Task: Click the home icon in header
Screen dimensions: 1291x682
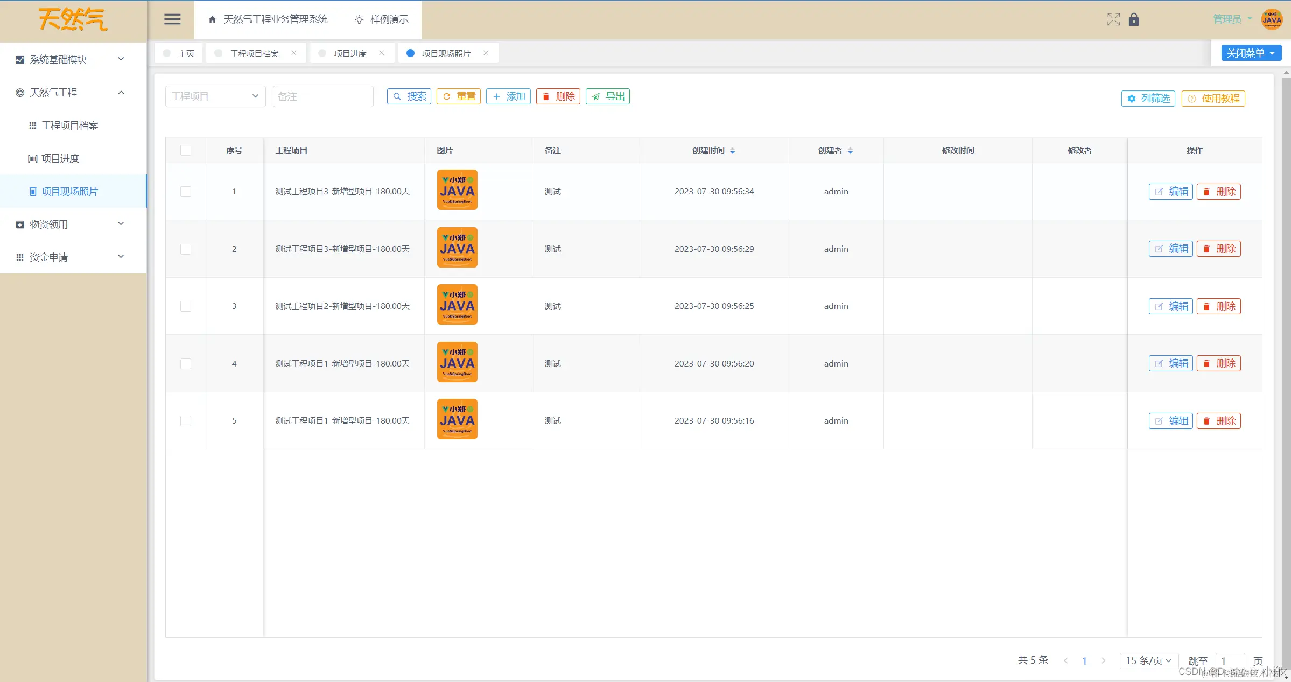Action: coord(212,19)
